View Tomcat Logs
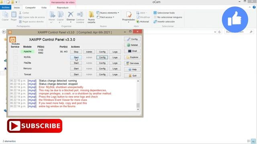The image size is (257, 144). pos(115,74)
